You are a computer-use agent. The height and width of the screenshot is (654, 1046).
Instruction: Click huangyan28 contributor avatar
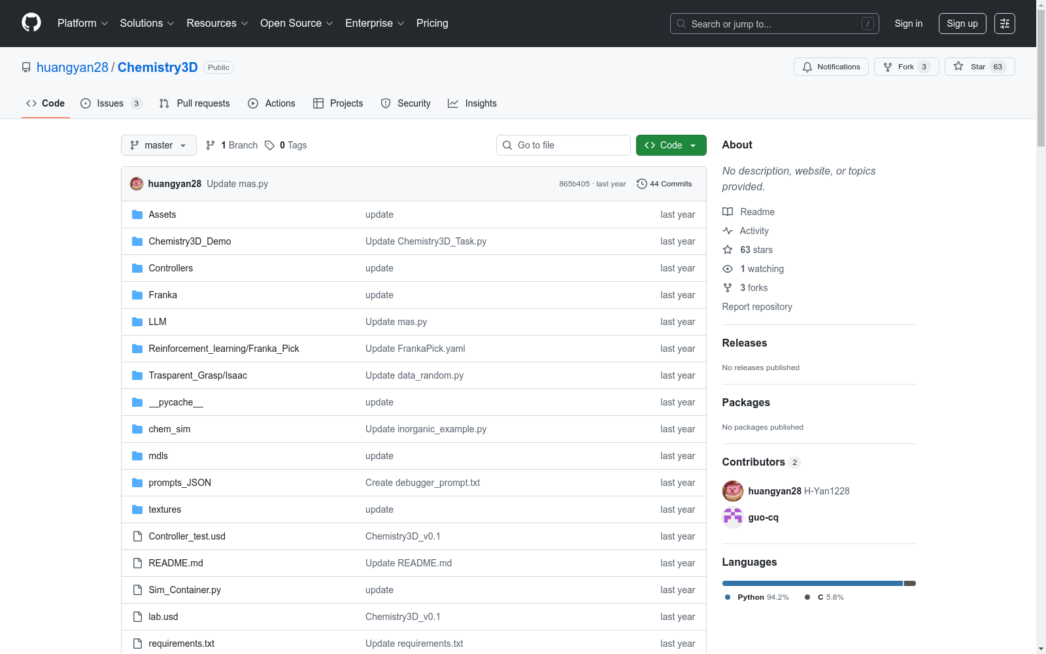(733, 490)
